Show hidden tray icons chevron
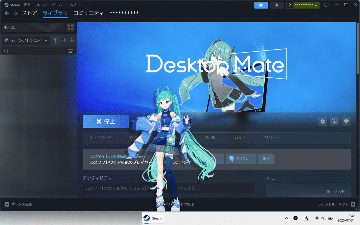360x225 pixels. 286,218
